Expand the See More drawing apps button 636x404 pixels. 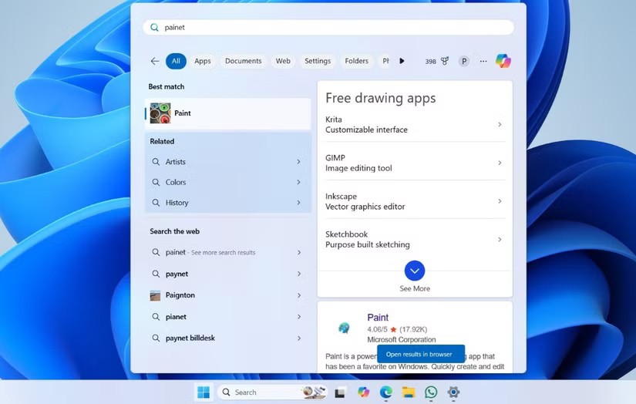tap(415, 271)
